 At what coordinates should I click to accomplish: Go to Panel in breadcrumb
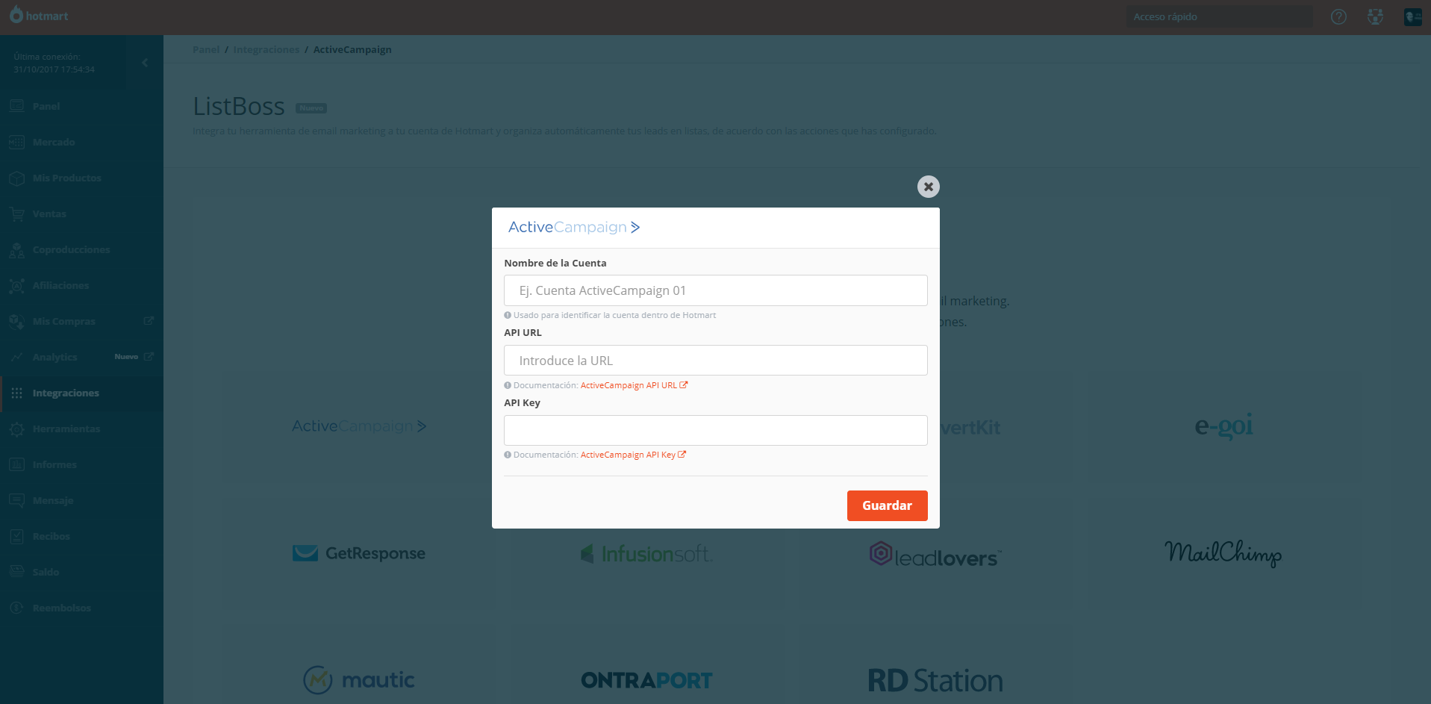pyautogui.click(x=206, y=50)
